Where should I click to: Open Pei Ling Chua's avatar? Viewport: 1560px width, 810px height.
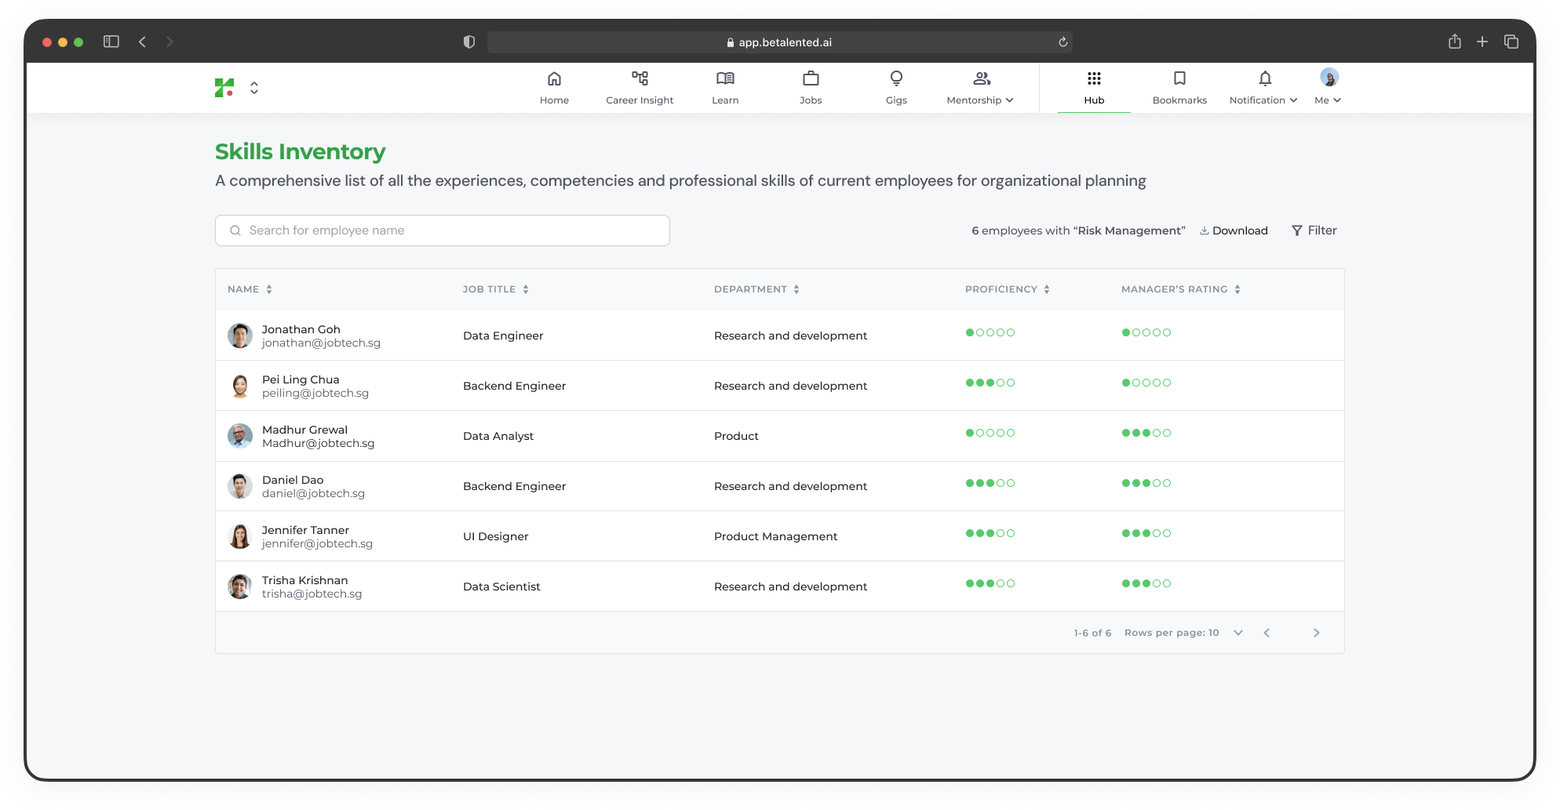(x=240, y=386)
